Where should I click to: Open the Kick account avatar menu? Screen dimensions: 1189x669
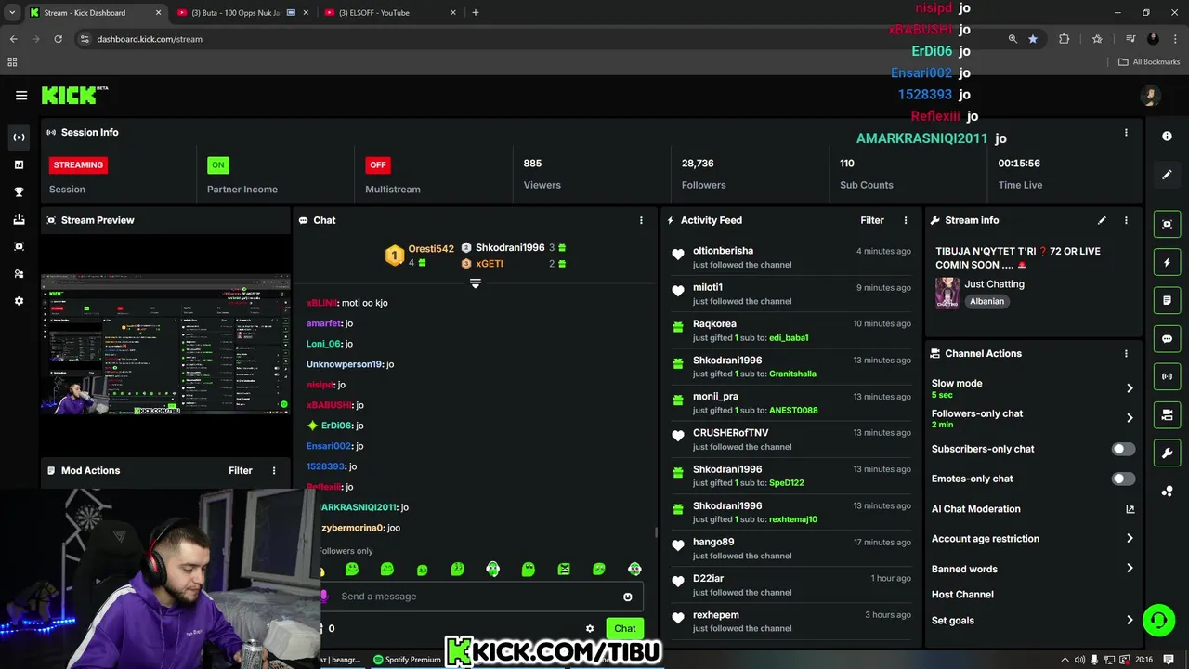(x=1151, y=96)
